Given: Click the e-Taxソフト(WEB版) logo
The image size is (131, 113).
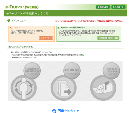Looking at the screenshot, I should pos(22,7).
